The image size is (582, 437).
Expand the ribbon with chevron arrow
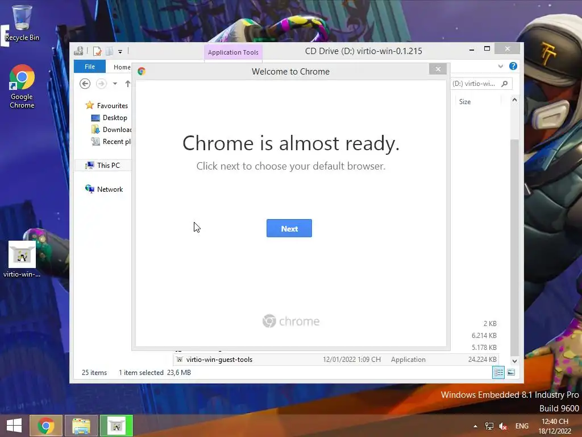[500, 66]
